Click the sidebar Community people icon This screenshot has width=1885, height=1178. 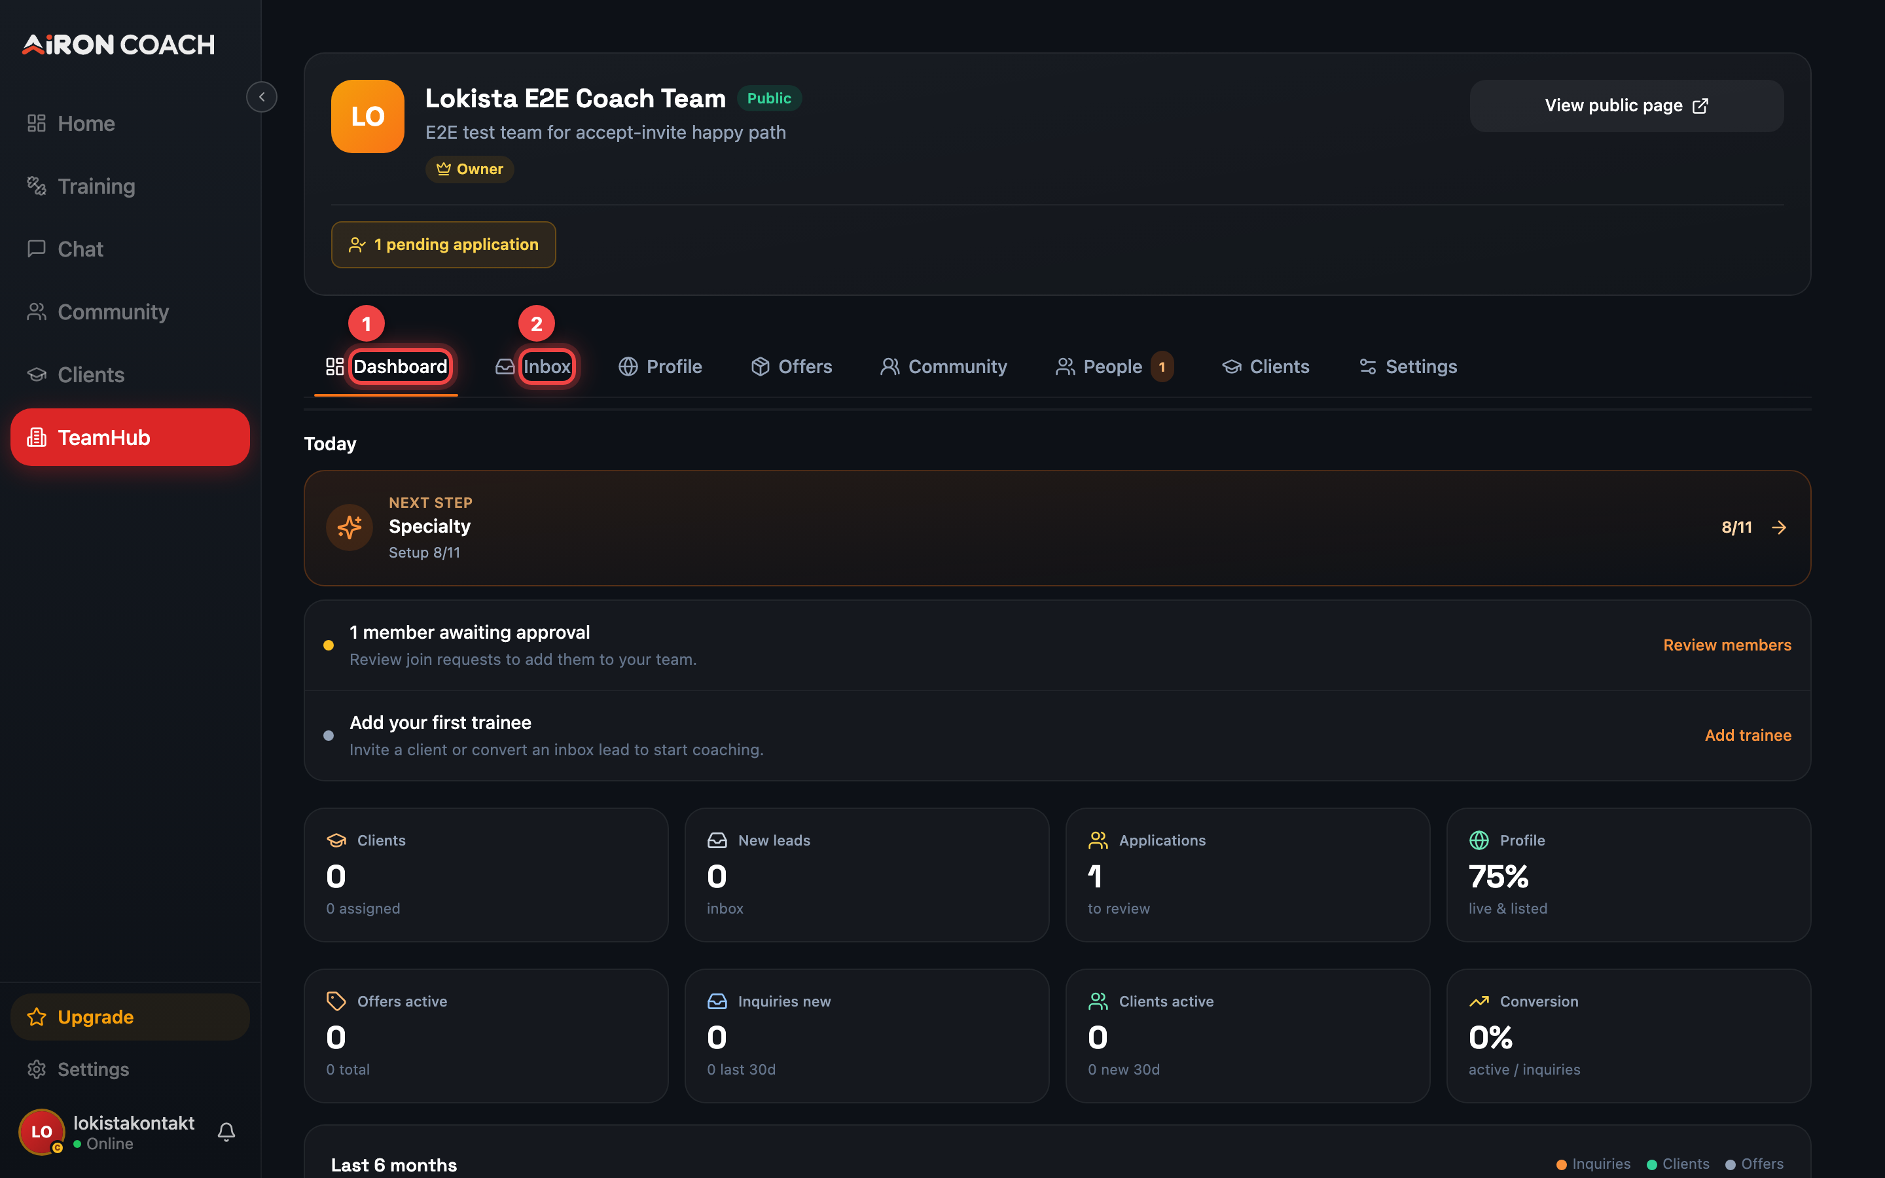point(37,312)
